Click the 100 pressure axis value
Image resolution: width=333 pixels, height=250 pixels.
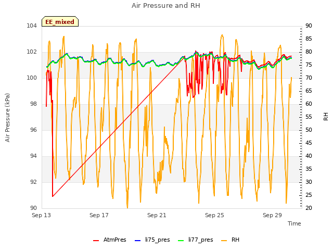(32, 78)
